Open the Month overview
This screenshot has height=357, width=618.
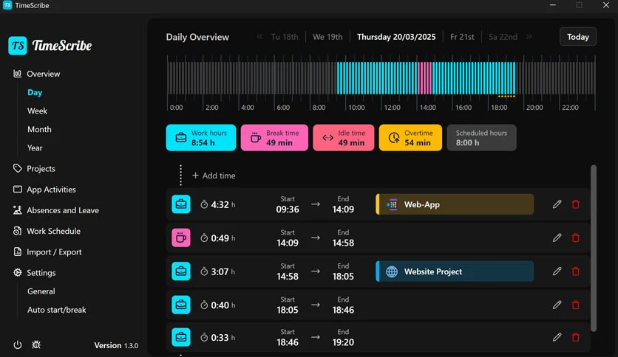(x=39, y=129)
